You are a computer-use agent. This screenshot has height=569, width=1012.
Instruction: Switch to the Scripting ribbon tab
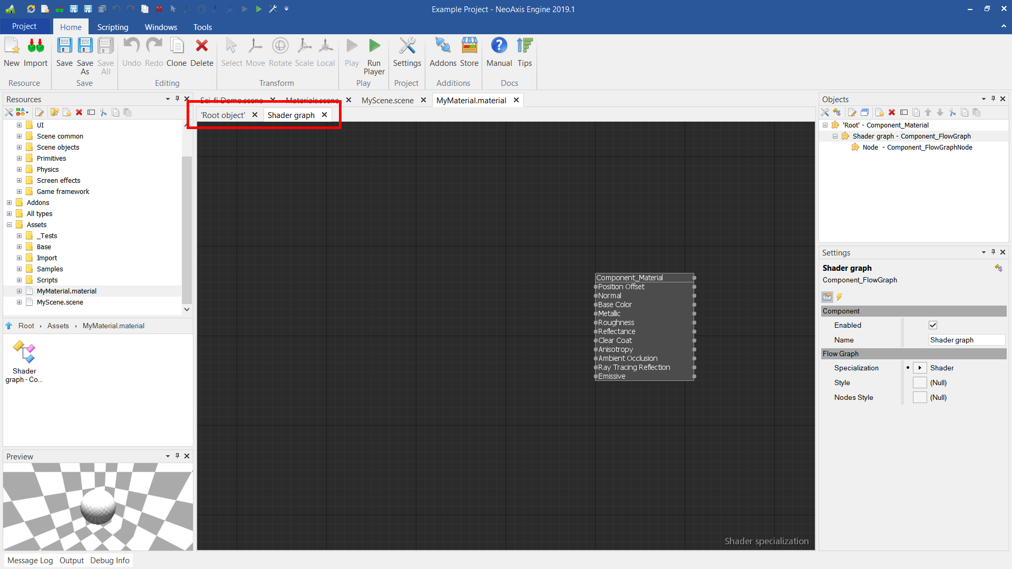click(x=112, y=27)
